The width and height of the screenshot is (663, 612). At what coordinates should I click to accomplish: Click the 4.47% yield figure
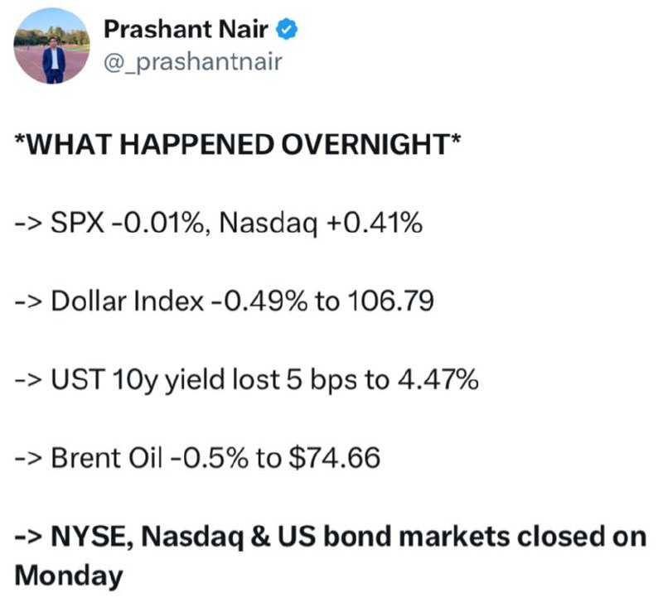click(438, 379)
